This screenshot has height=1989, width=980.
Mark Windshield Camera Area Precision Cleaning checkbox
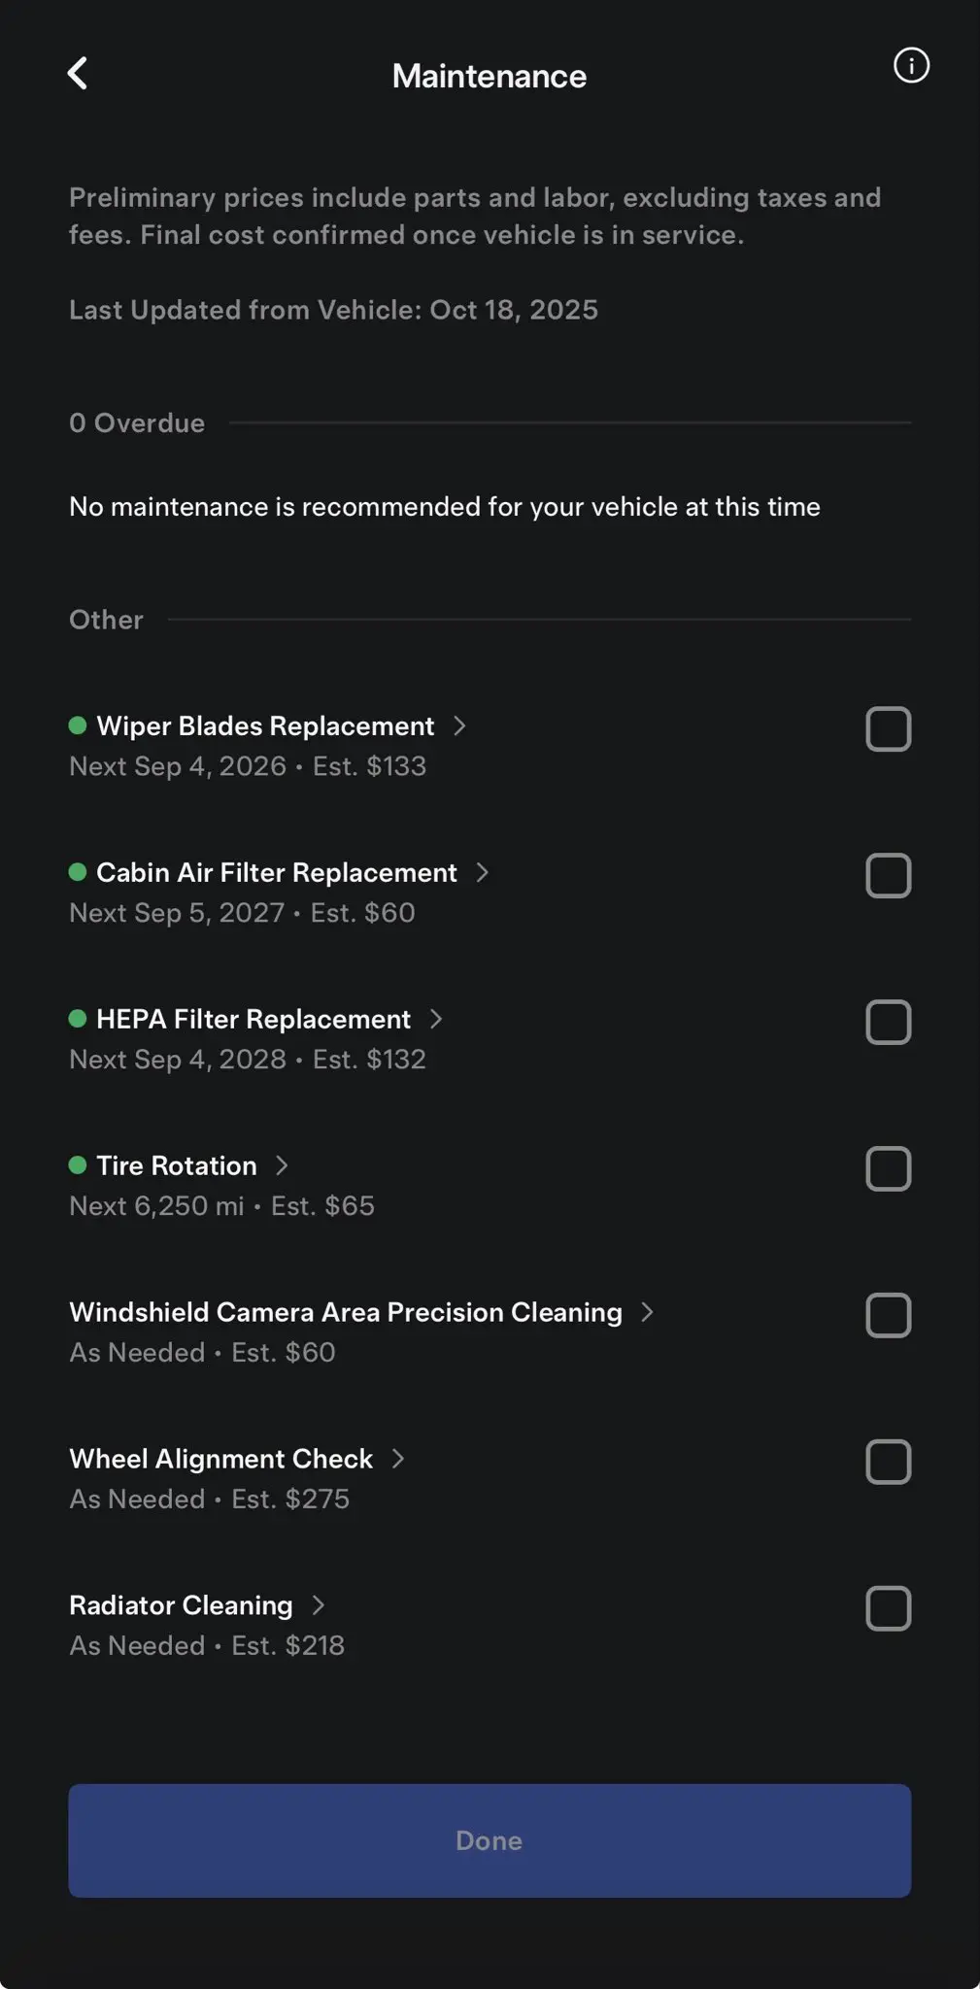(888, 1315)
